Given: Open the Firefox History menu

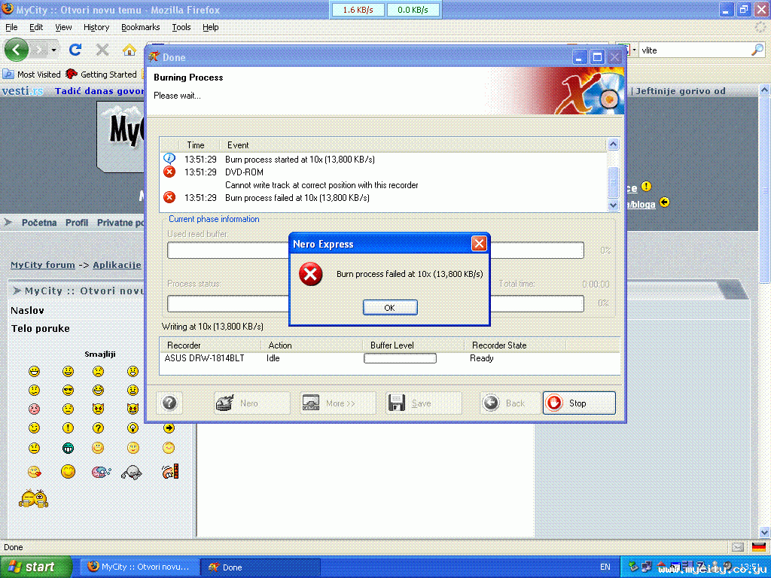Looking at the screenshot, I should click(96, 28).
